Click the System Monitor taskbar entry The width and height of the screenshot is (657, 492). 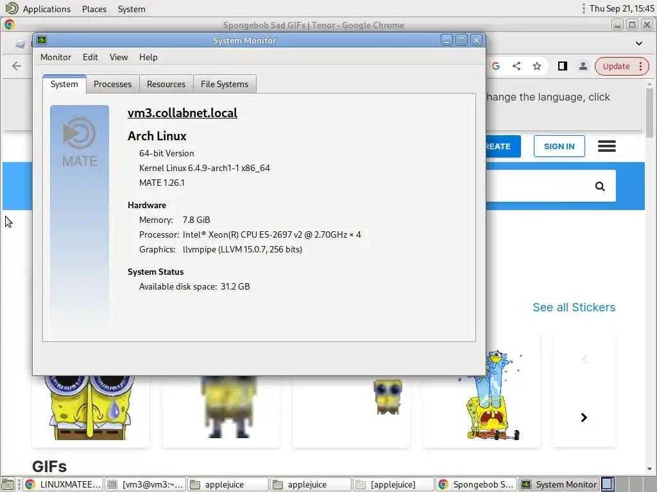[559, 484]
